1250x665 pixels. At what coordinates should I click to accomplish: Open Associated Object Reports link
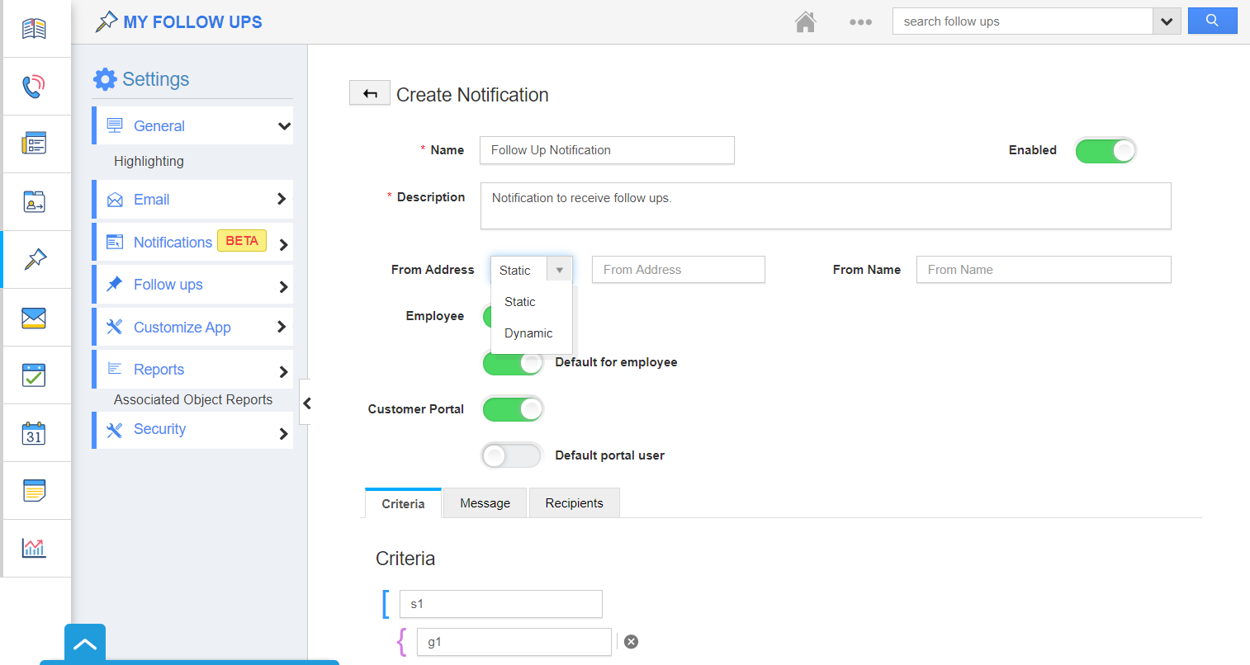[193, 399]
